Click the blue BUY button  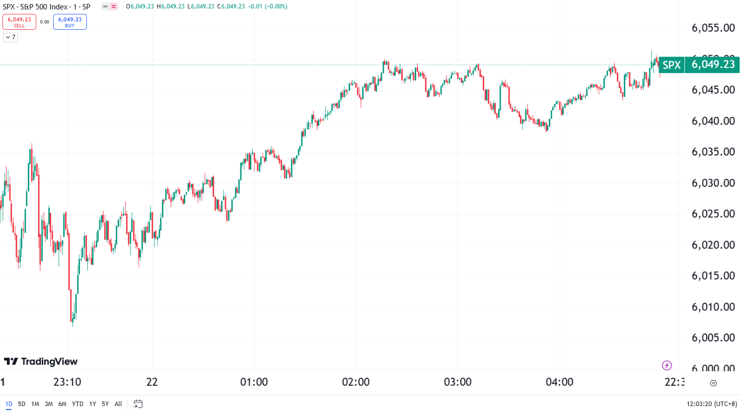pyautogui.click(x=70, y=21)
